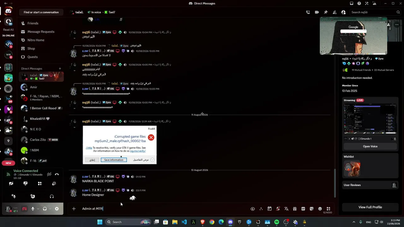Open the translate icon in message bar
The width and height of the screenshot is (404, 227).
(x=286, y=209)
